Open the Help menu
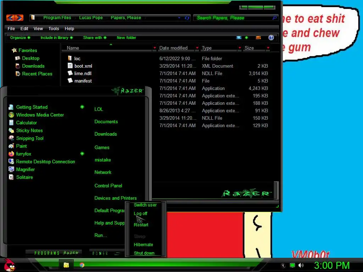 69,29
